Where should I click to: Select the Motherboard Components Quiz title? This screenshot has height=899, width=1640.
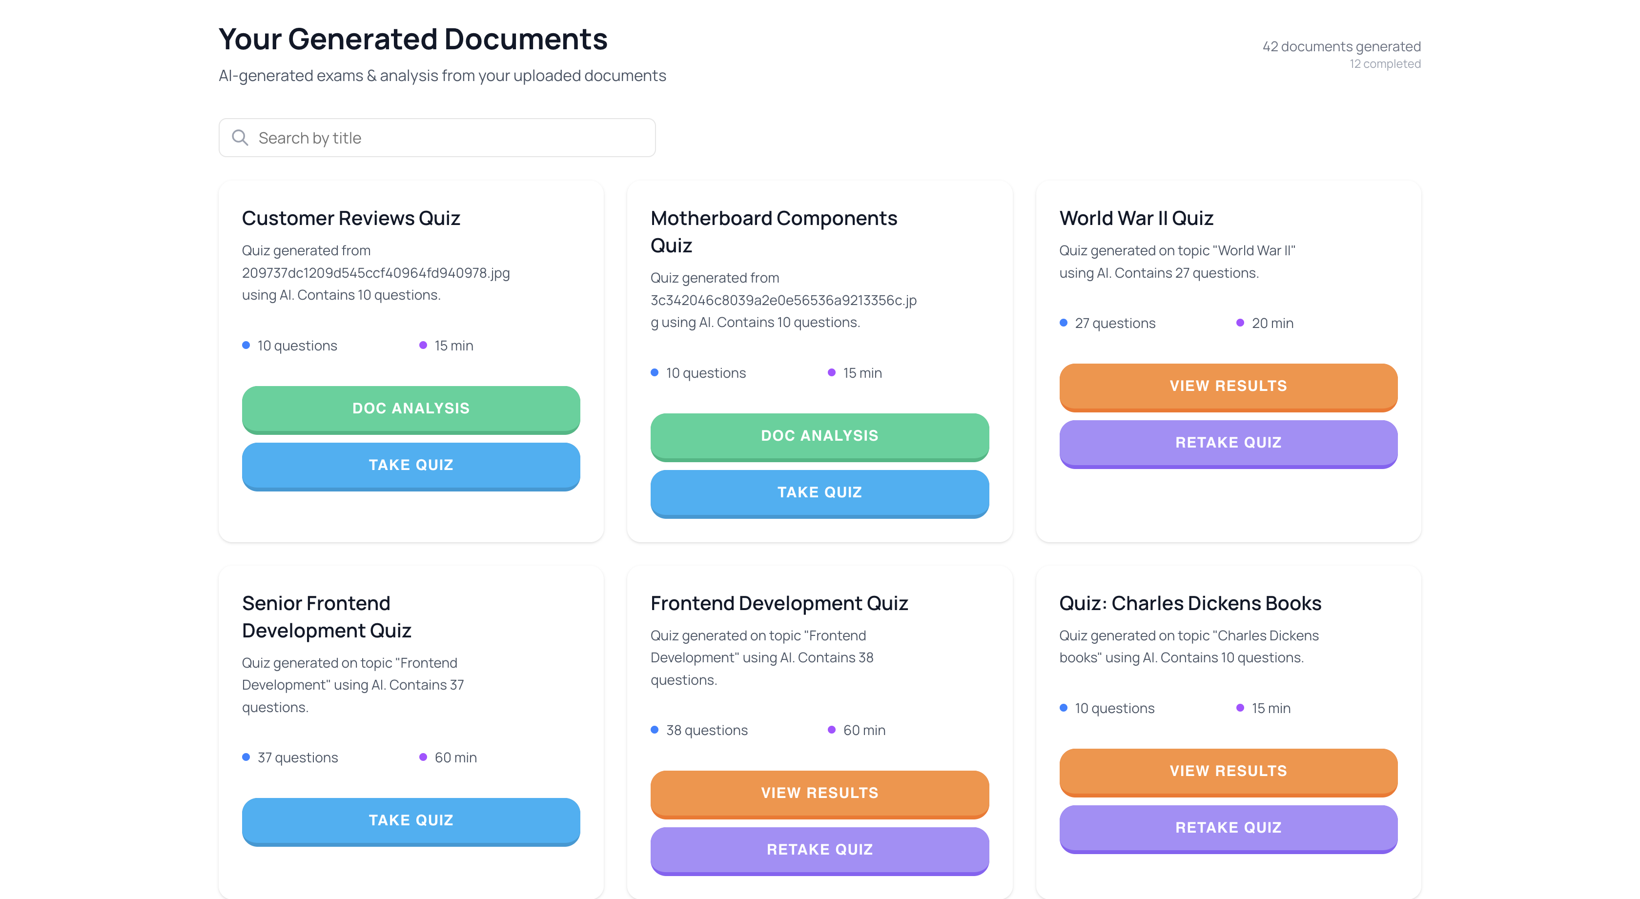(x=774, y=232)
